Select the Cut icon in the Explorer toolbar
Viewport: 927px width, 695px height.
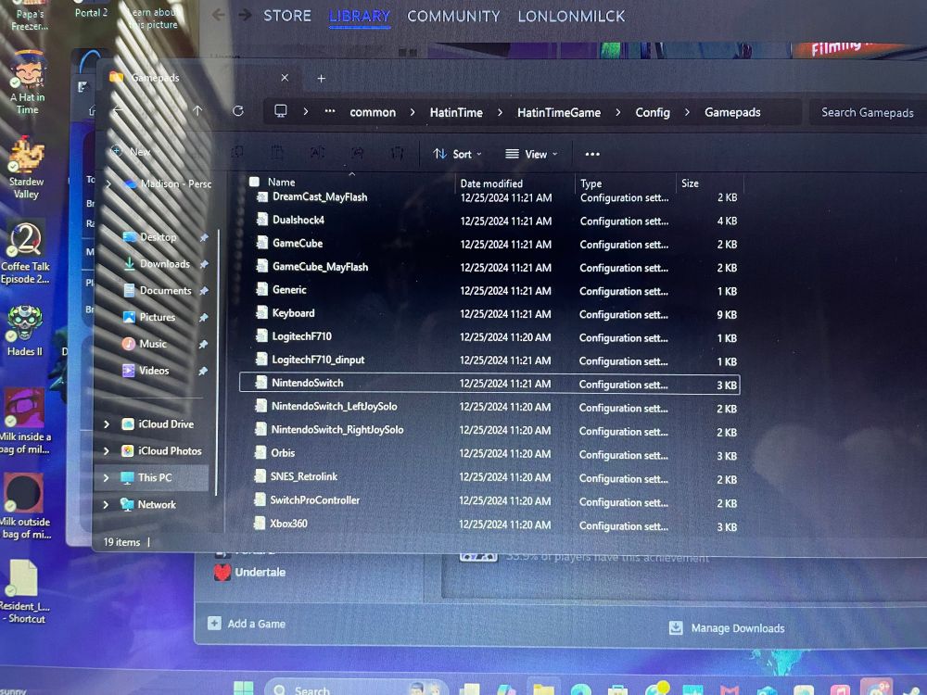(x=237, y=151)
